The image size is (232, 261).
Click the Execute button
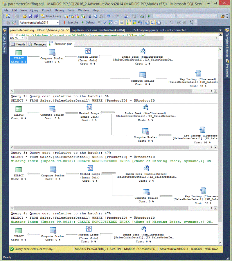click(x=71, y=22)
